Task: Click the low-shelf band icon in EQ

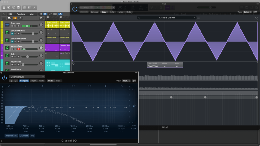Action: [x=25, y=86]
